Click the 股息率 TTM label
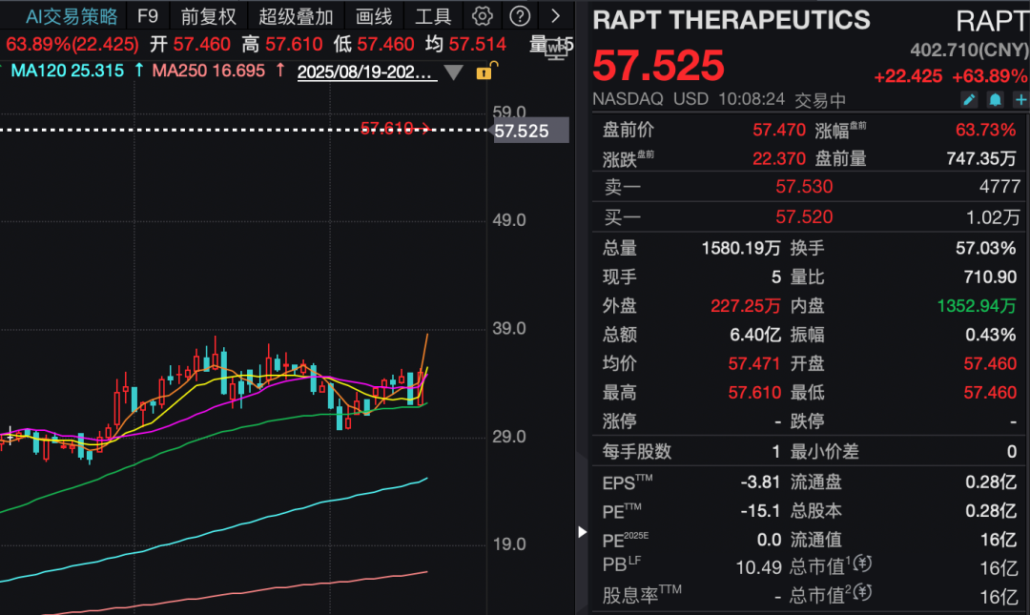The height and width of the screenshot is (615, 1030). pyautogui.click(x=642, y=595)
